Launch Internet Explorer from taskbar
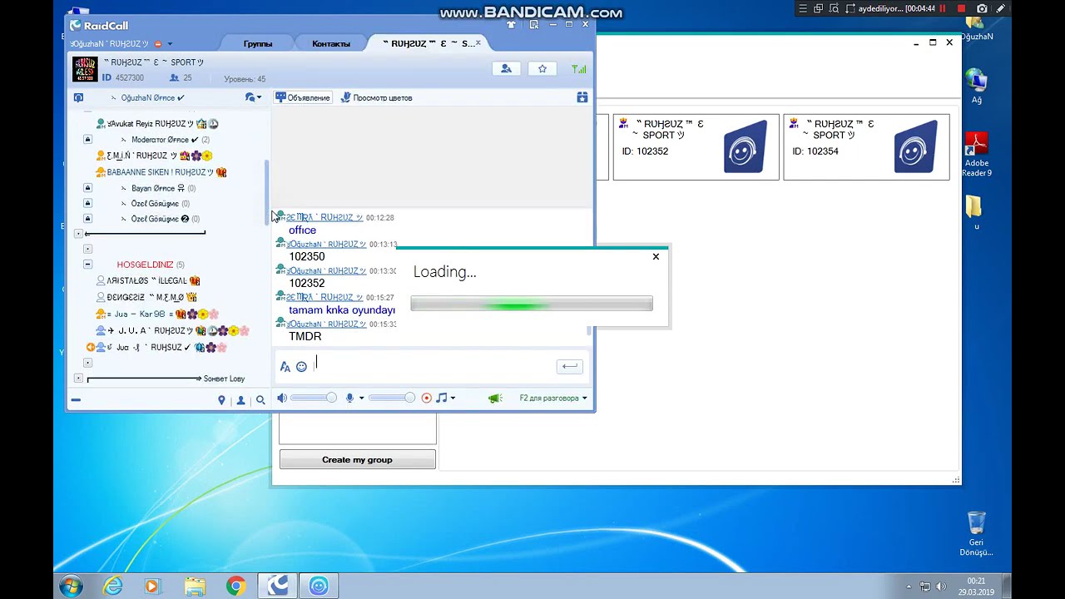 tap(112, 587)
